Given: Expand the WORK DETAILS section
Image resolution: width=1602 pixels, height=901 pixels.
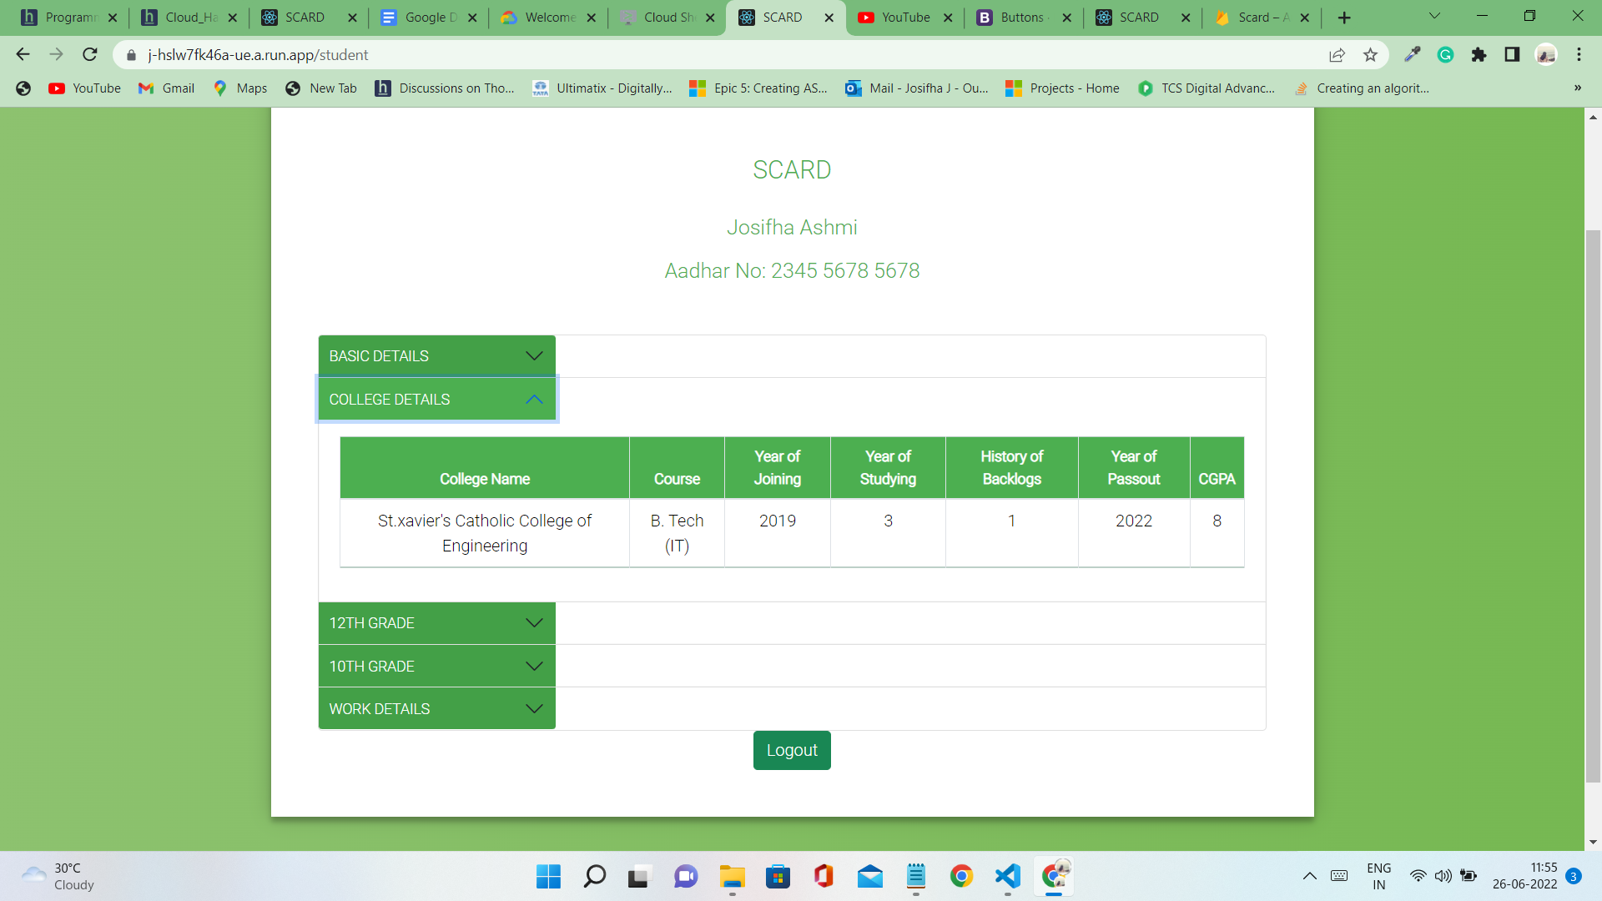Looking at the screenshot, I should [x=436, y=709].
